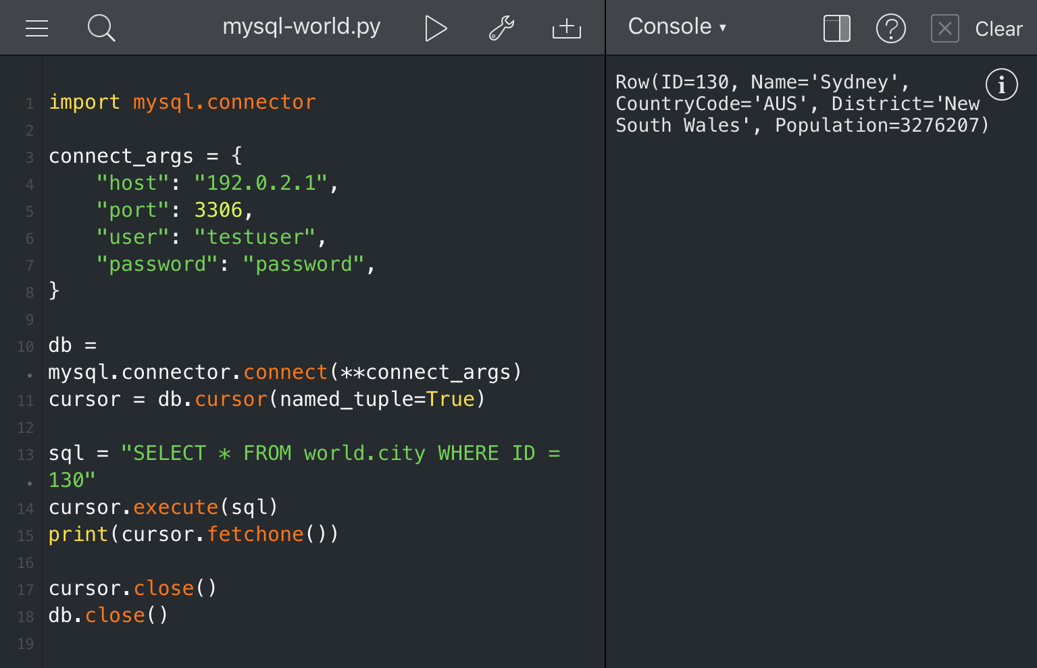
Task: Place cursor in the SELECT query string
Action: pyautogui.click(x=304, y=453)
